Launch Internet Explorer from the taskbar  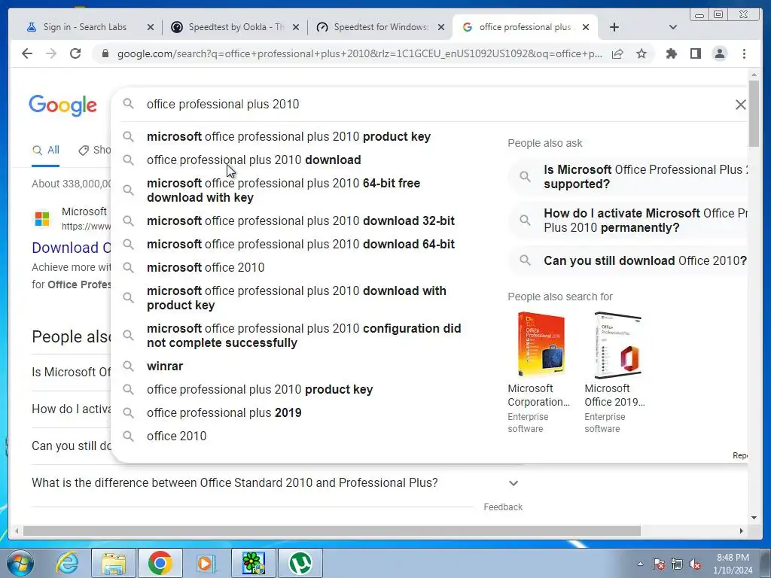tap(67, 563)
